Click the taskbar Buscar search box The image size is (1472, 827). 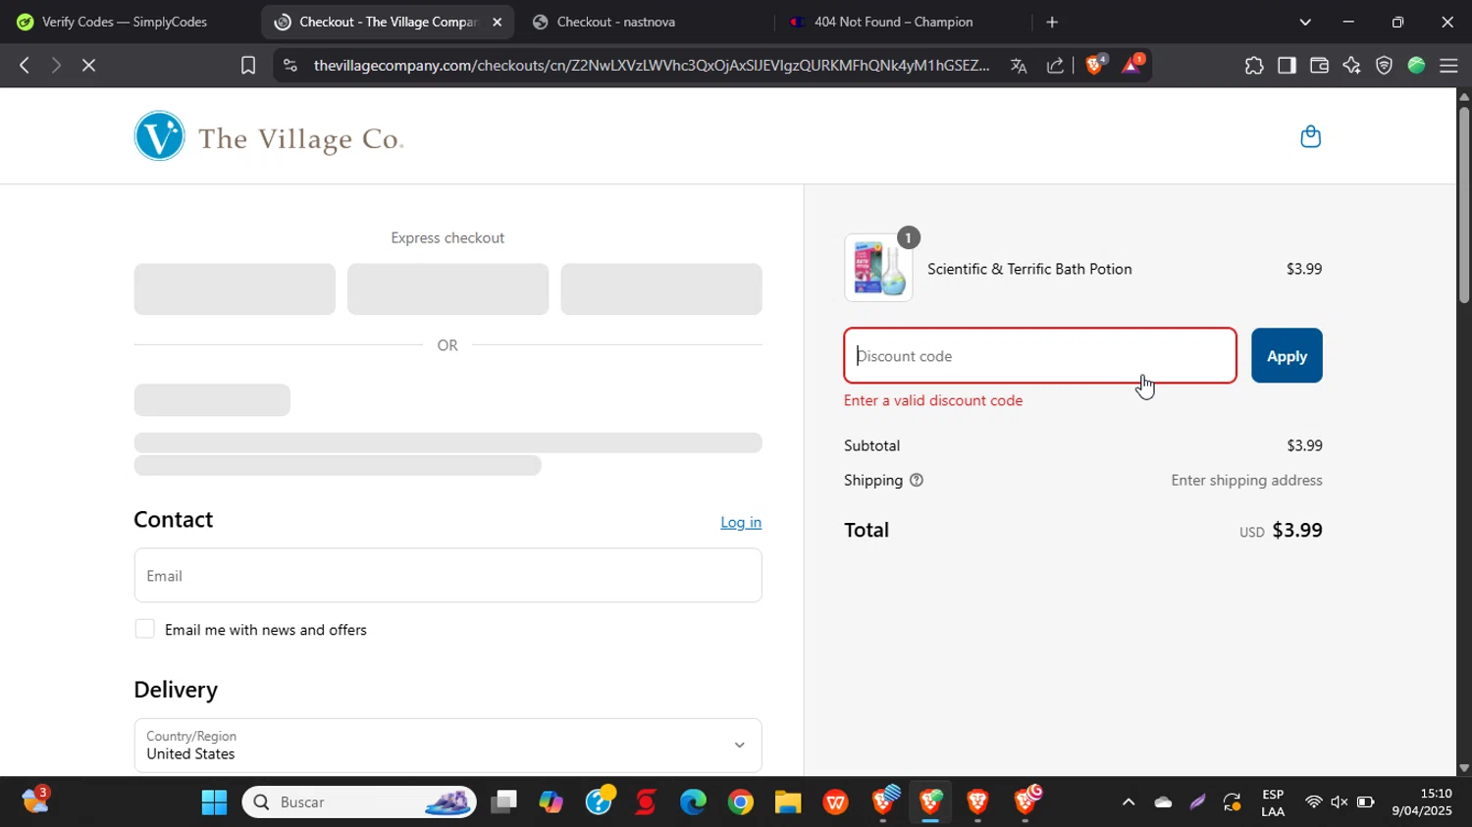pyautogui.click(x=359, y=802)
